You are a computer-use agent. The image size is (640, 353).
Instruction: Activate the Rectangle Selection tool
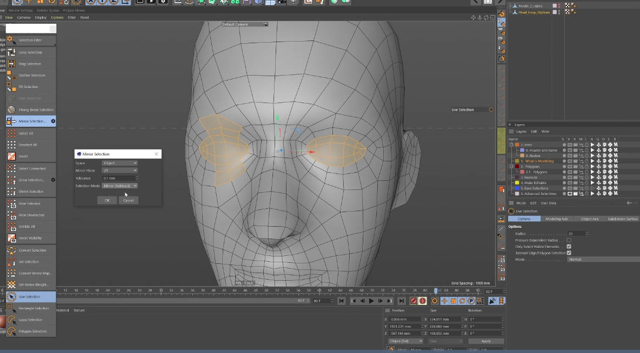31,308
